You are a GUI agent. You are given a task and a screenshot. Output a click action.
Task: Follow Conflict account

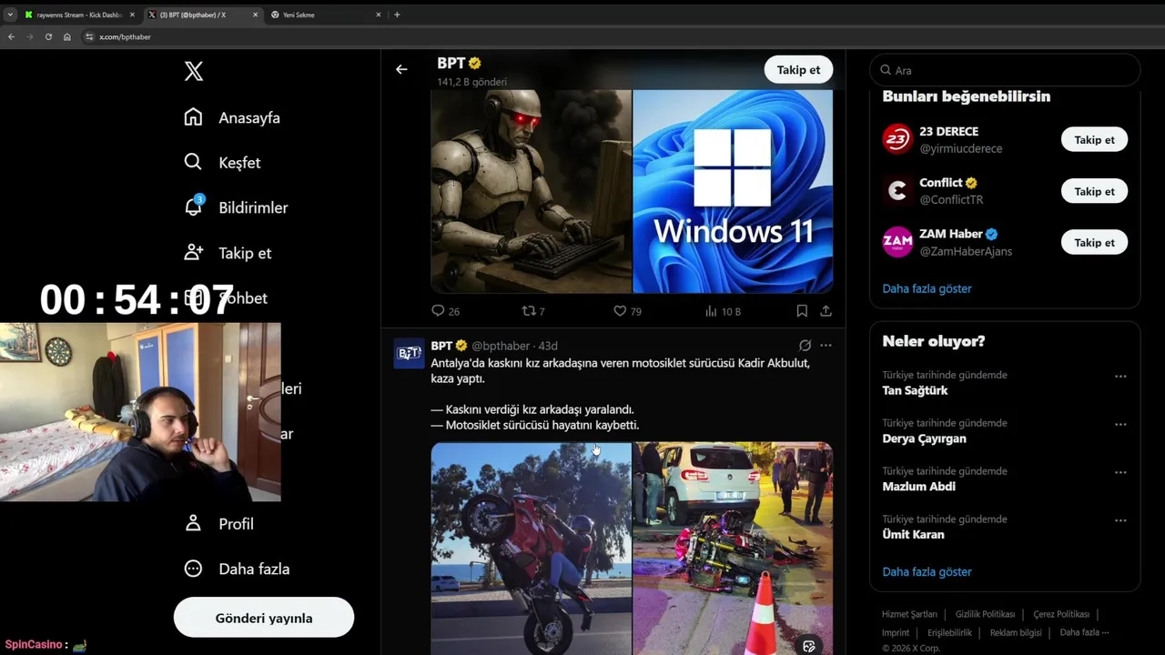coord(1094,191)
